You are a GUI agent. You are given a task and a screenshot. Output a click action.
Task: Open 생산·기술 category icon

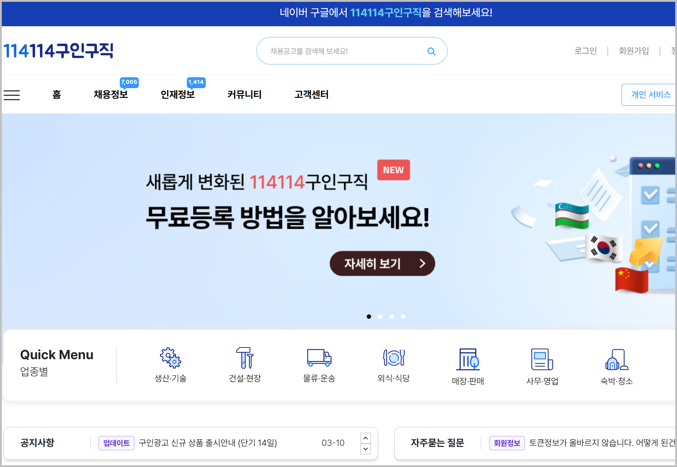click(170, 357)
